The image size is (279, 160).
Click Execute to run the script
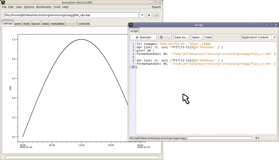(143, 37)
